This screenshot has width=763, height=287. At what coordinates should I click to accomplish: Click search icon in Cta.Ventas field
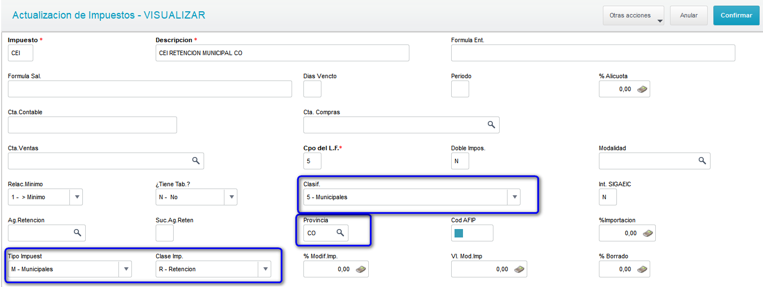[196, 161]
